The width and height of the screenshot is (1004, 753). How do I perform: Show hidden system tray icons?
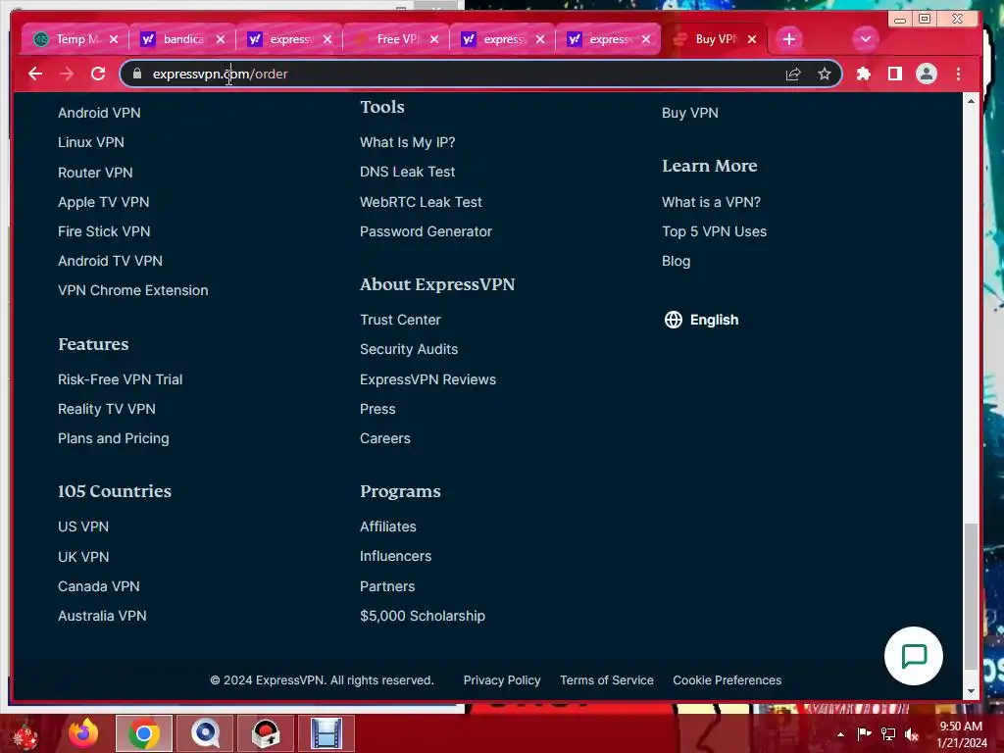pyautogui.click(x=840, y=734)
